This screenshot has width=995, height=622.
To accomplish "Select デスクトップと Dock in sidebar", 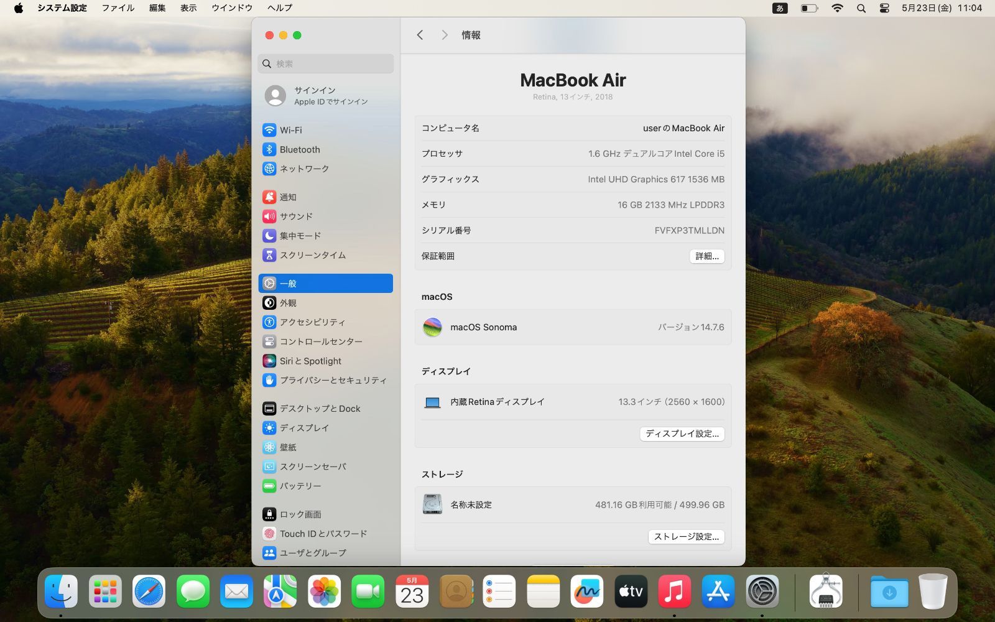I will (x=325, y=409).
